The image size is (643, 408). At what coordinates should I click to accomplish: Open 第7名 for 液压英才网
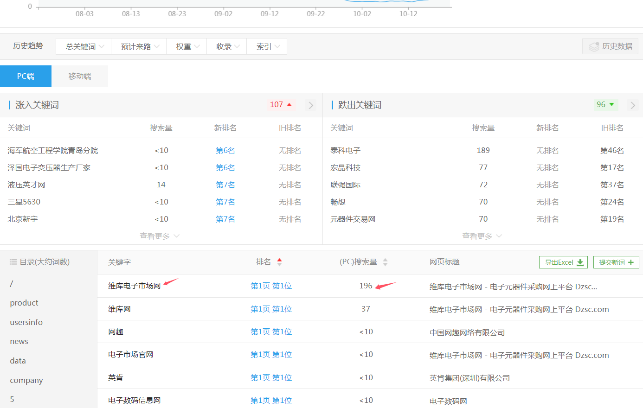[x=225, y=185]
